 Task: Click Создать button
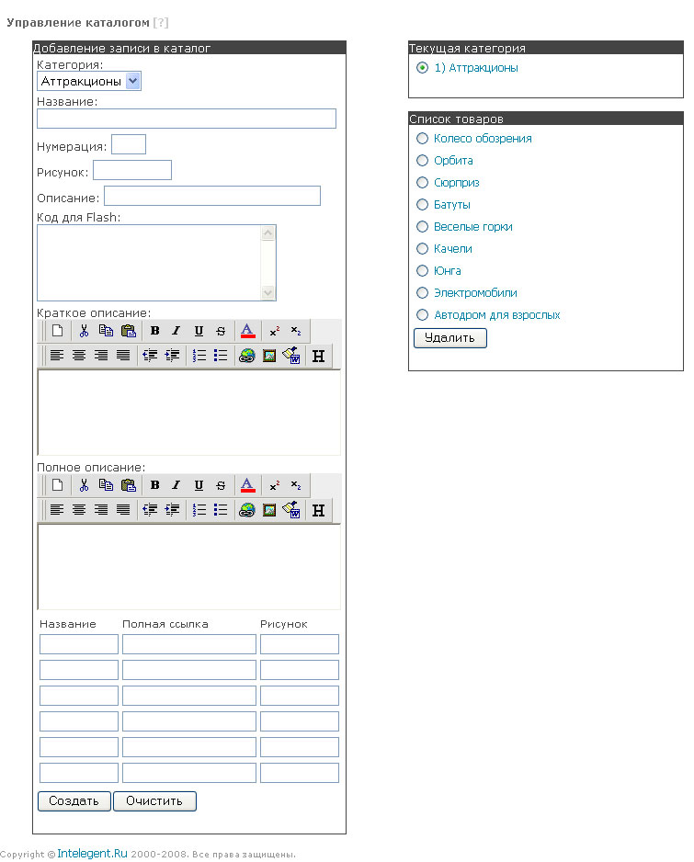[x=74, y=801]
